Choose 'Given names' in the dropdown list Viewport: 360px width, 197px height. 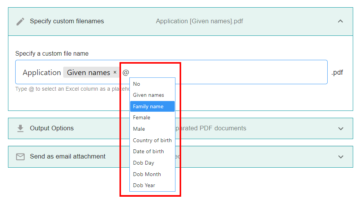(148, 95)
